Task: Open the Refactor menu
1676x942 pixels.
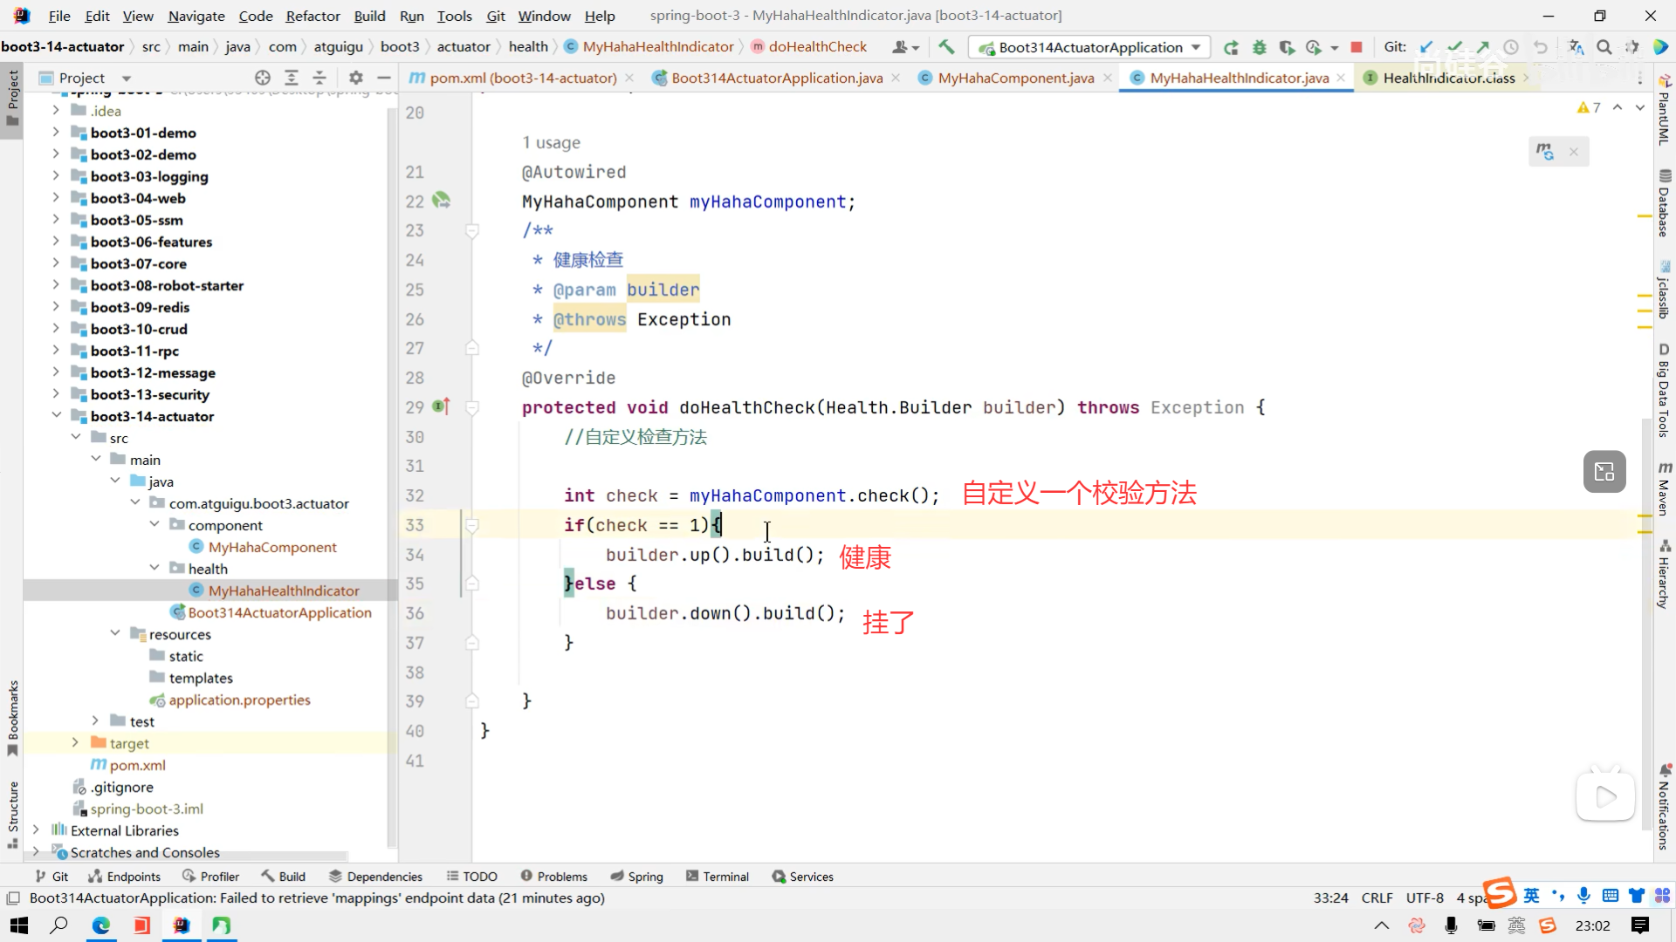Action: (313, 16)
